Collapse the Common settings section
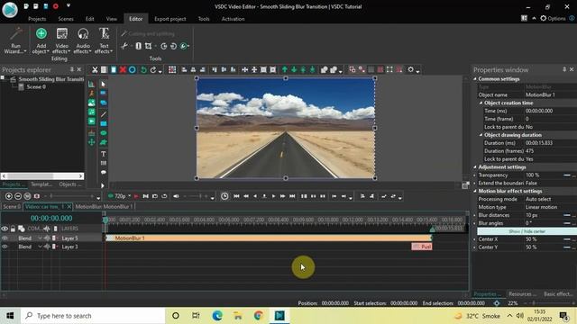The width and height of the screenshot is (577, 324). pos(475,79)
